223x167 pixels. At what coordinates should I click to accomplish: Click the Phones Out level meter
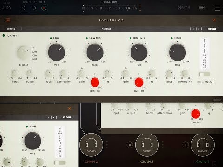click(111, 8)
